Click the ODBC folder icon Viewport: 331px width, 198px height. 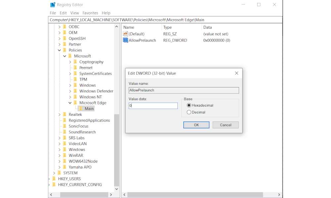65,27
